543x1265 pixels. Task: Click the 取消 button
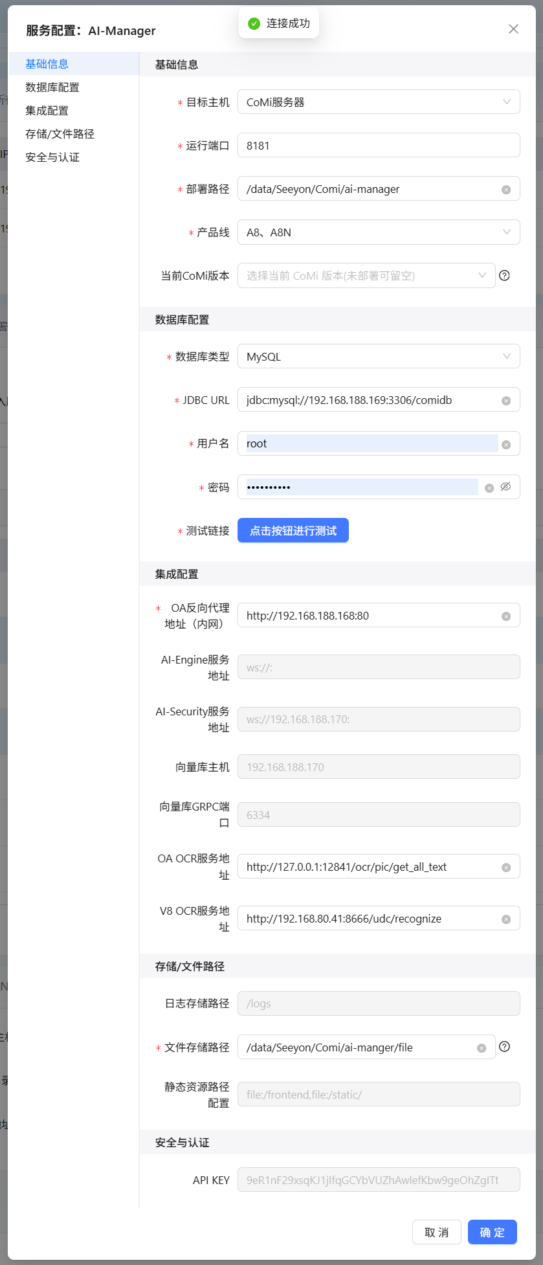pos(437,1232)
